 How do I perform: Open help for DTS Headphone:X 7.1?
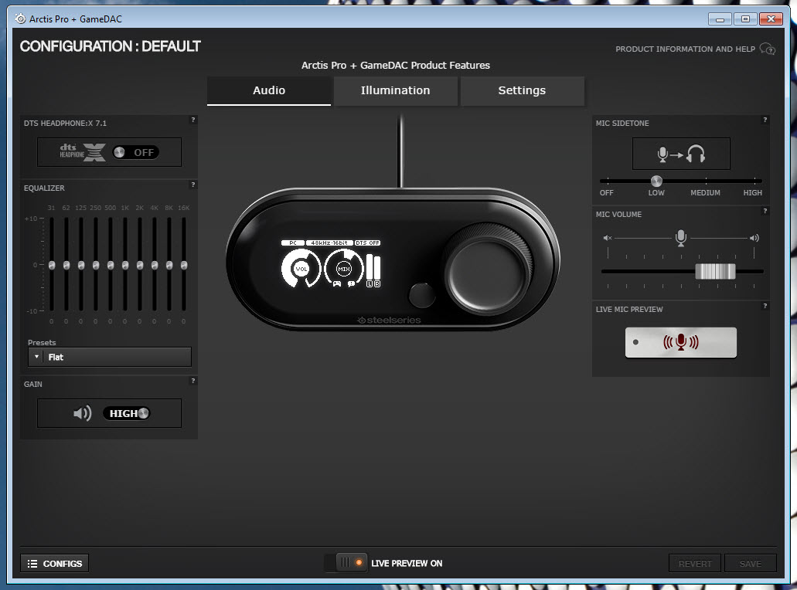192,120
